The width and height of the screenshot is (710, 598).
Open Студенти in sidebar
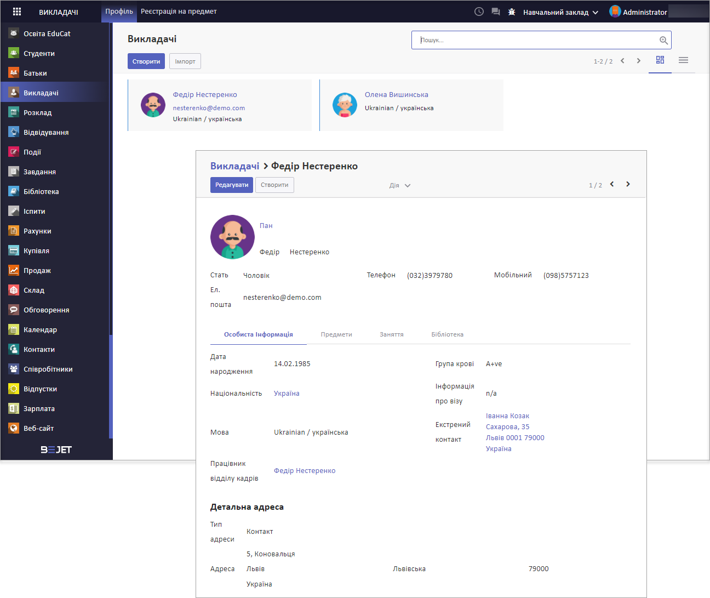55,53
